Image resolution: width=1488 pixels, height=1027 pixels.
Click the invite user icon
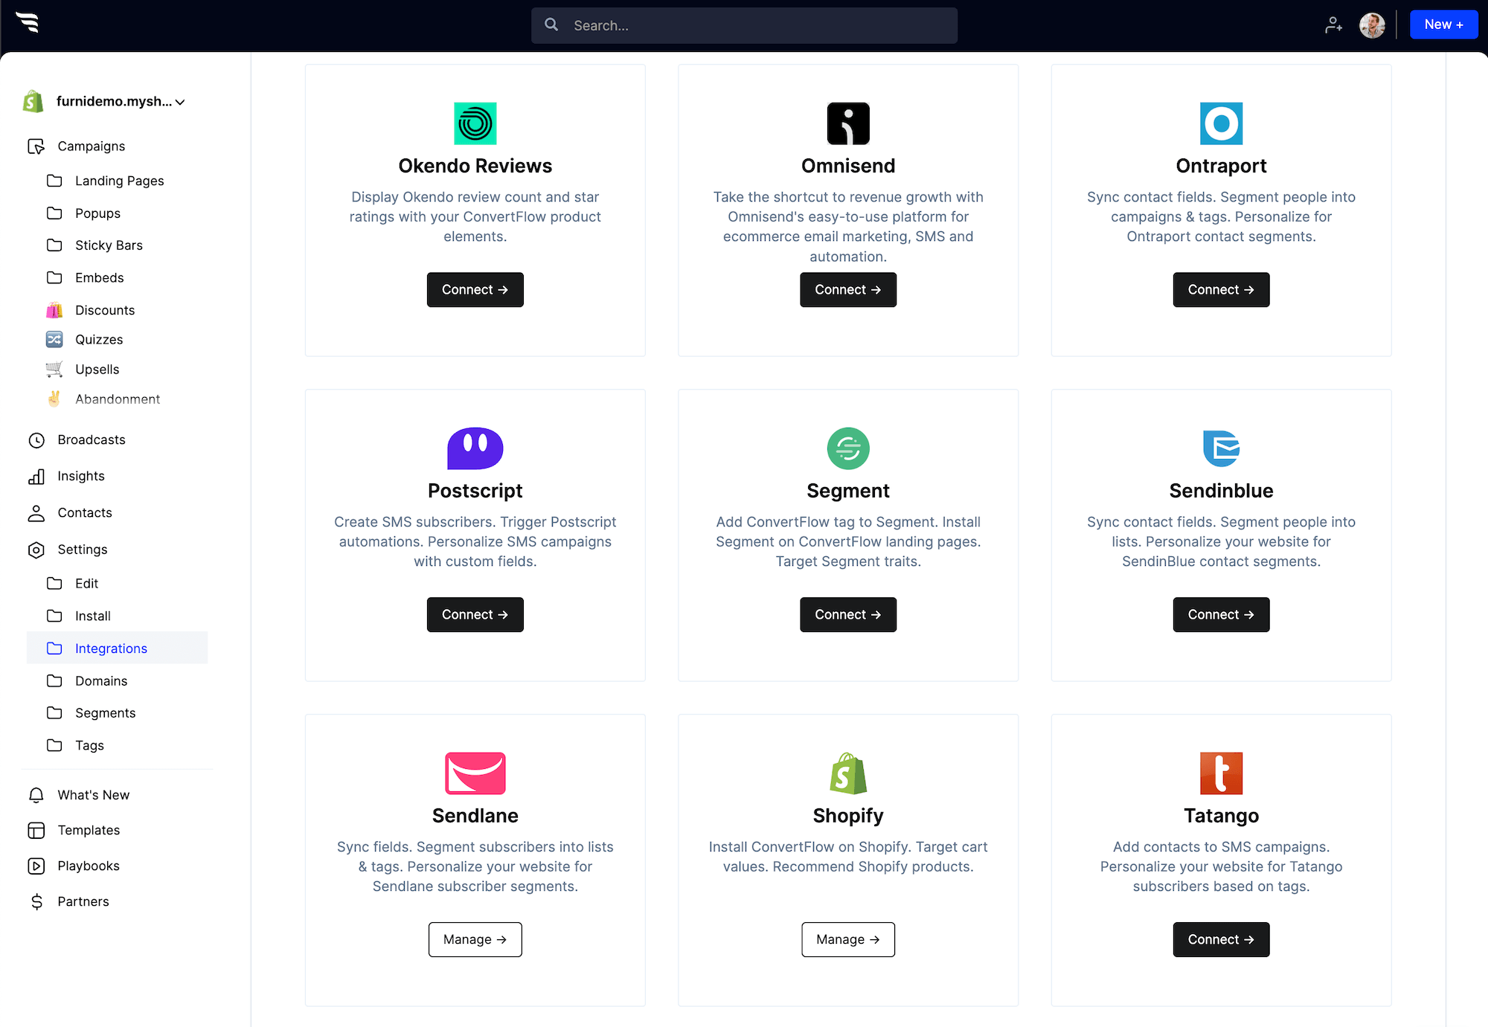coord(1333,25)
